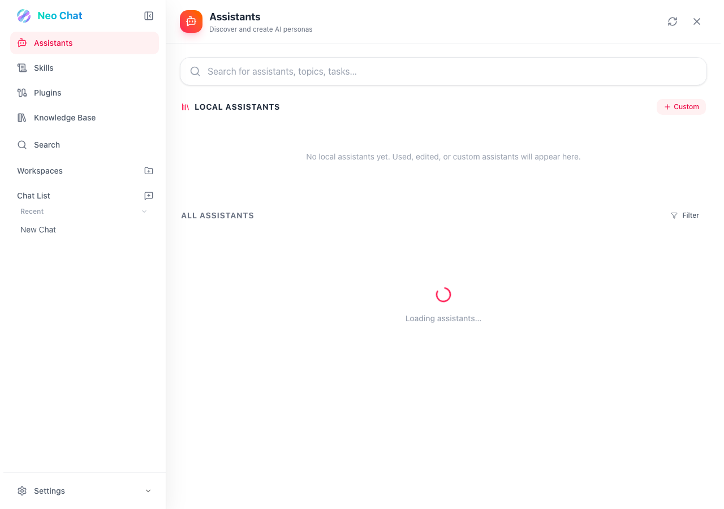Start a new chat from Chat List
The height and width of the screenshot is (509, 724).
point(149,196)
